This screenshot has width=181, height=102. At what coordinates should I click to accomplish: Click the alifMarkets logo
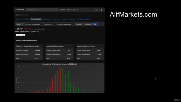pyautogui.click(x=20, y=10)
